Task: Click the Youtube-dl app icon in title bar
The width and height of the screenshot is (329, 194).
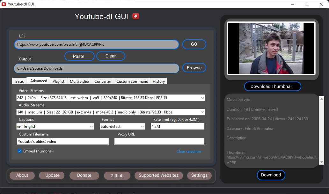Action: [4, 4]
